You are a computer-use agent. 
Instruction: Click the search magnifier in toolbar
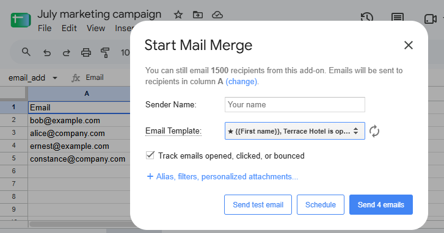click(26, 52)
